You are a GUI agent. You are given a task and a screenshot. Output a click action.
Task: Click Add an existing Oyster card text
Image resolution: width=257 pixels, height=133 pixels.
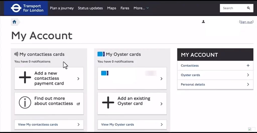134,101
